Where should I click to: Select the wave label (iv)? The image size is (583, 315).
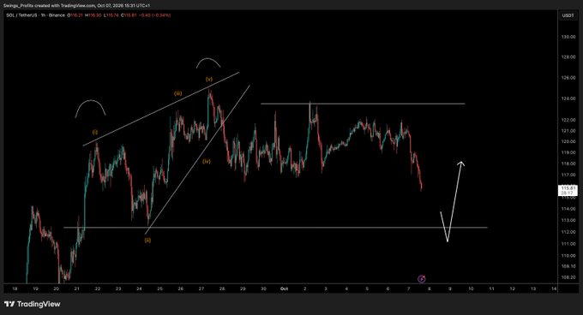207,162
